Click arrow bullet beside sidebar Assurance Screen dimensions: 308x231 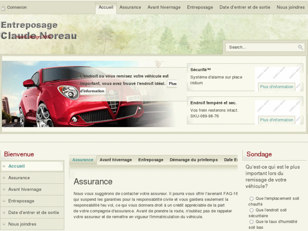[x=4, y=178]
